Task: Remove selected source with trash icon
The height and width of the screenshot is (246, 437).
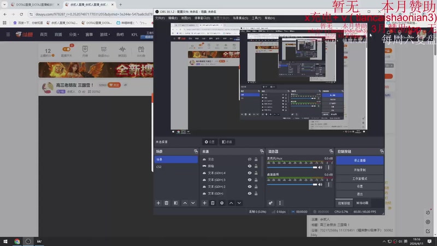Action: [212, 203]
